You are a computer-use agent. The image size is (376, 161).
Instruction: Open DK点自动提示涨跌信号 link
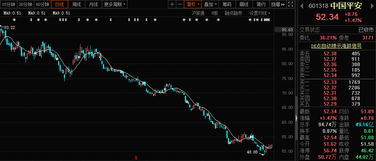pos(336,46)
